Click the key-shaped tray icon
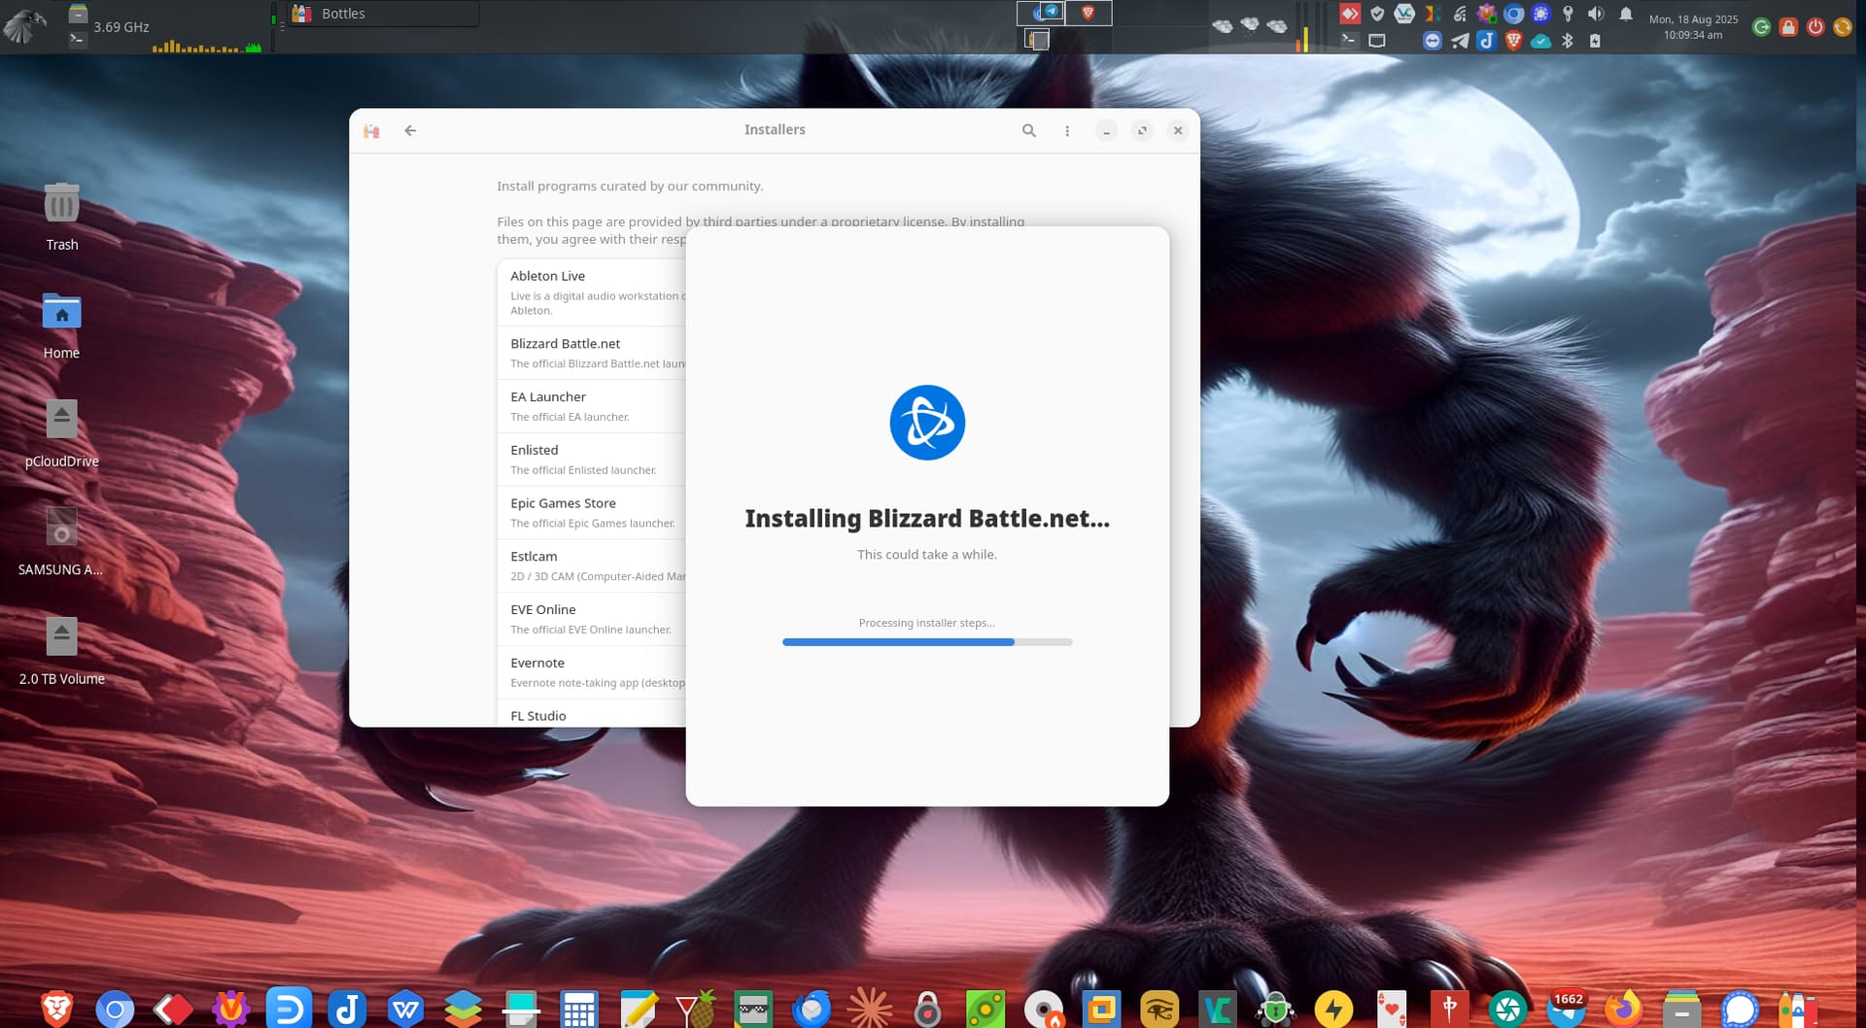 pos(1568,14)
